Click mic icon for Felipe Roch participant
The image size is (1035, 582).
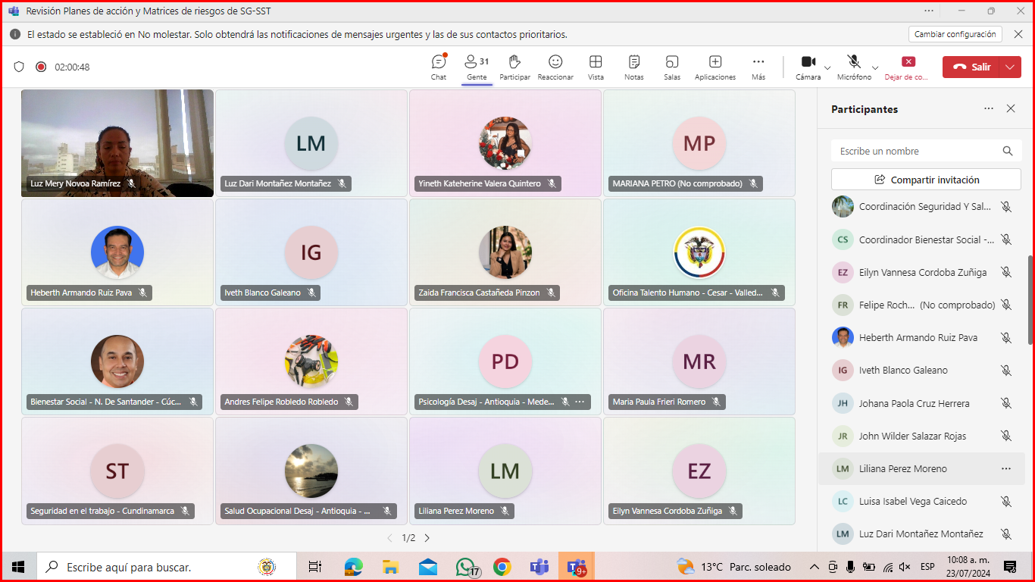click(1006, 305)
